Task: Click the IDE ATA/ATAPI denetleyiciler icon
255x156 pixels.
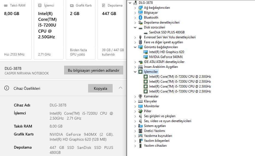Action: (140, 62)
